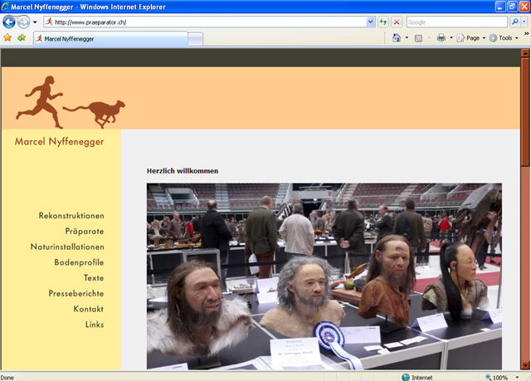This screenshot has height=381, width=531.
Task: Open the Favorites Center star icon
Action: [x=8, y=38]
